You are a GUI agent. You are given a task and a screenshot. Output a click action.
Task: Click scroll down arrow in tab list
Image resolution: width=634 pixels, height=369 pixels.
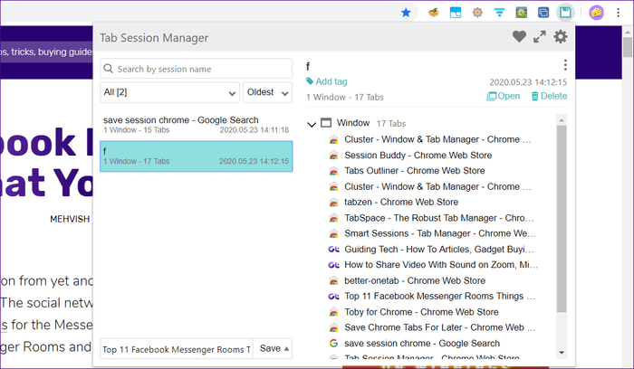562,353
